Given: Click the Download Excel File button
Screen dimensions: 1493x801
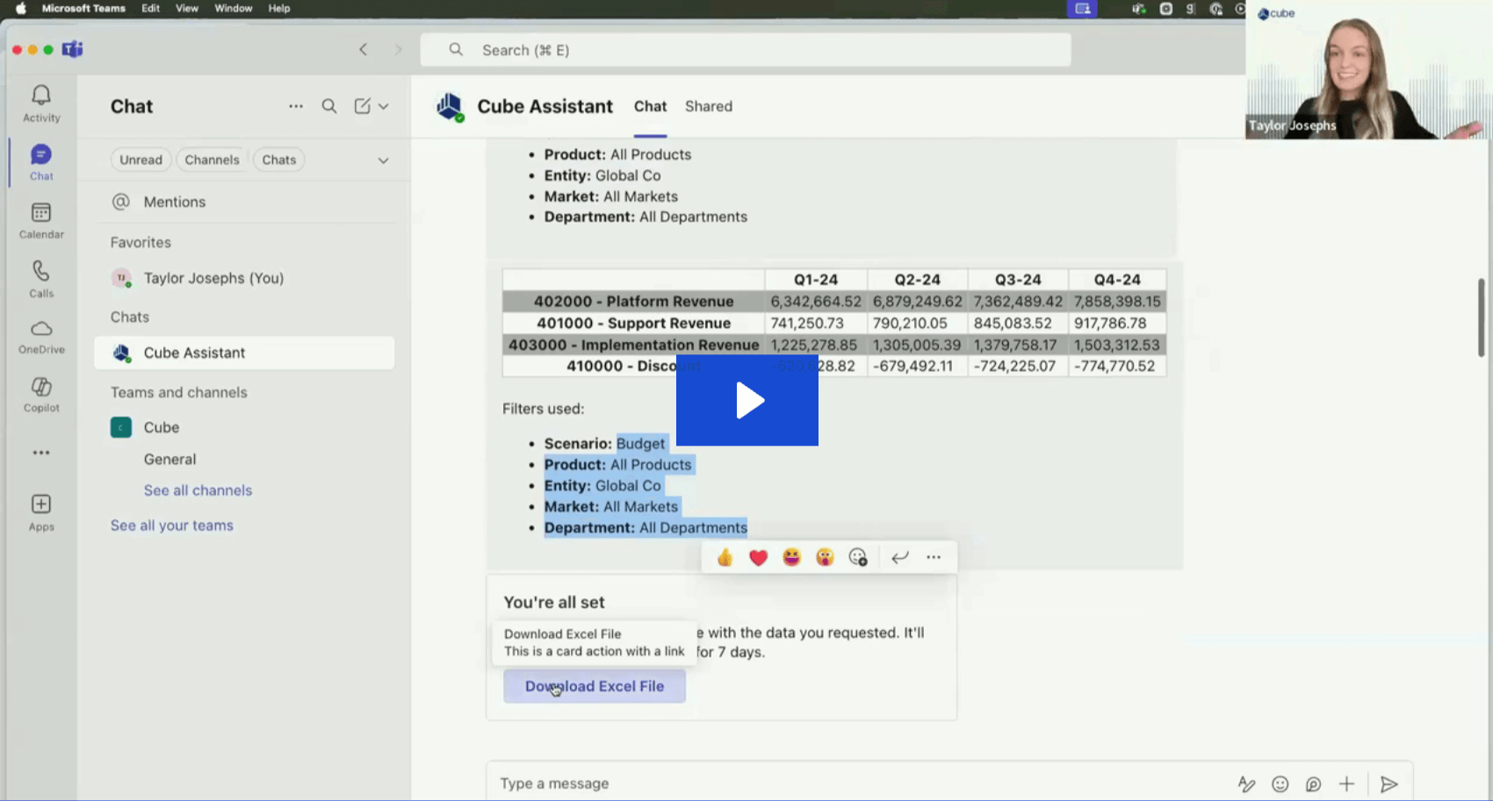Looking at the screenshot, I should 594,686.
